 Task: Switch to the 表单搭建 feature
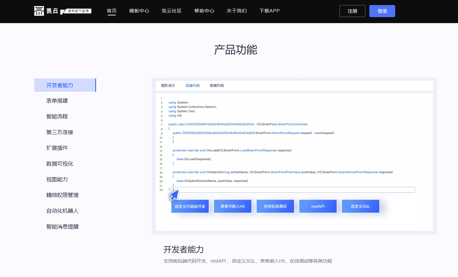[57, 101]
